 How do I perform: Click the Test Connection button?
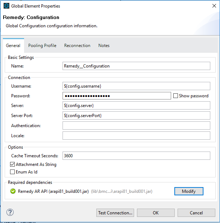coord(115,213)
